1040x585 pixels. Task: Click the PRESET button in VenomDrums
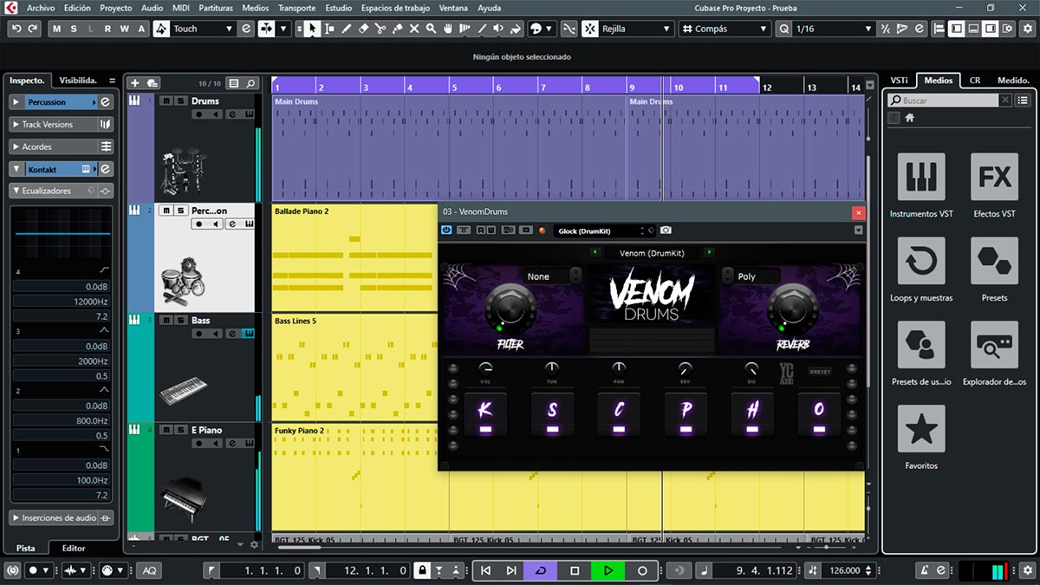coord(820,372)
